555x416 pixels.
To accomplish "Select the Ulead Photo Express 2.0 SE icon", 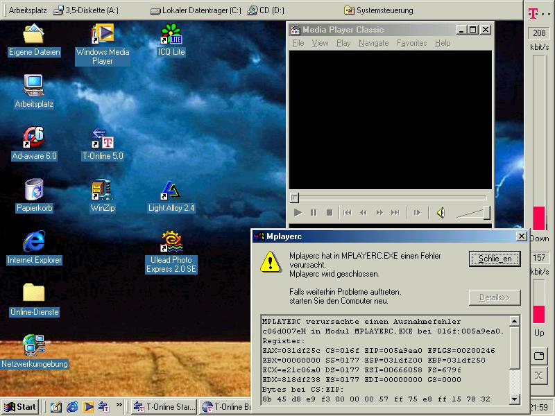I will point(171,252).
